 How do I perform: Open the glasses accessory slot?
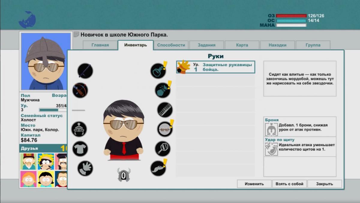click(165, 129)
